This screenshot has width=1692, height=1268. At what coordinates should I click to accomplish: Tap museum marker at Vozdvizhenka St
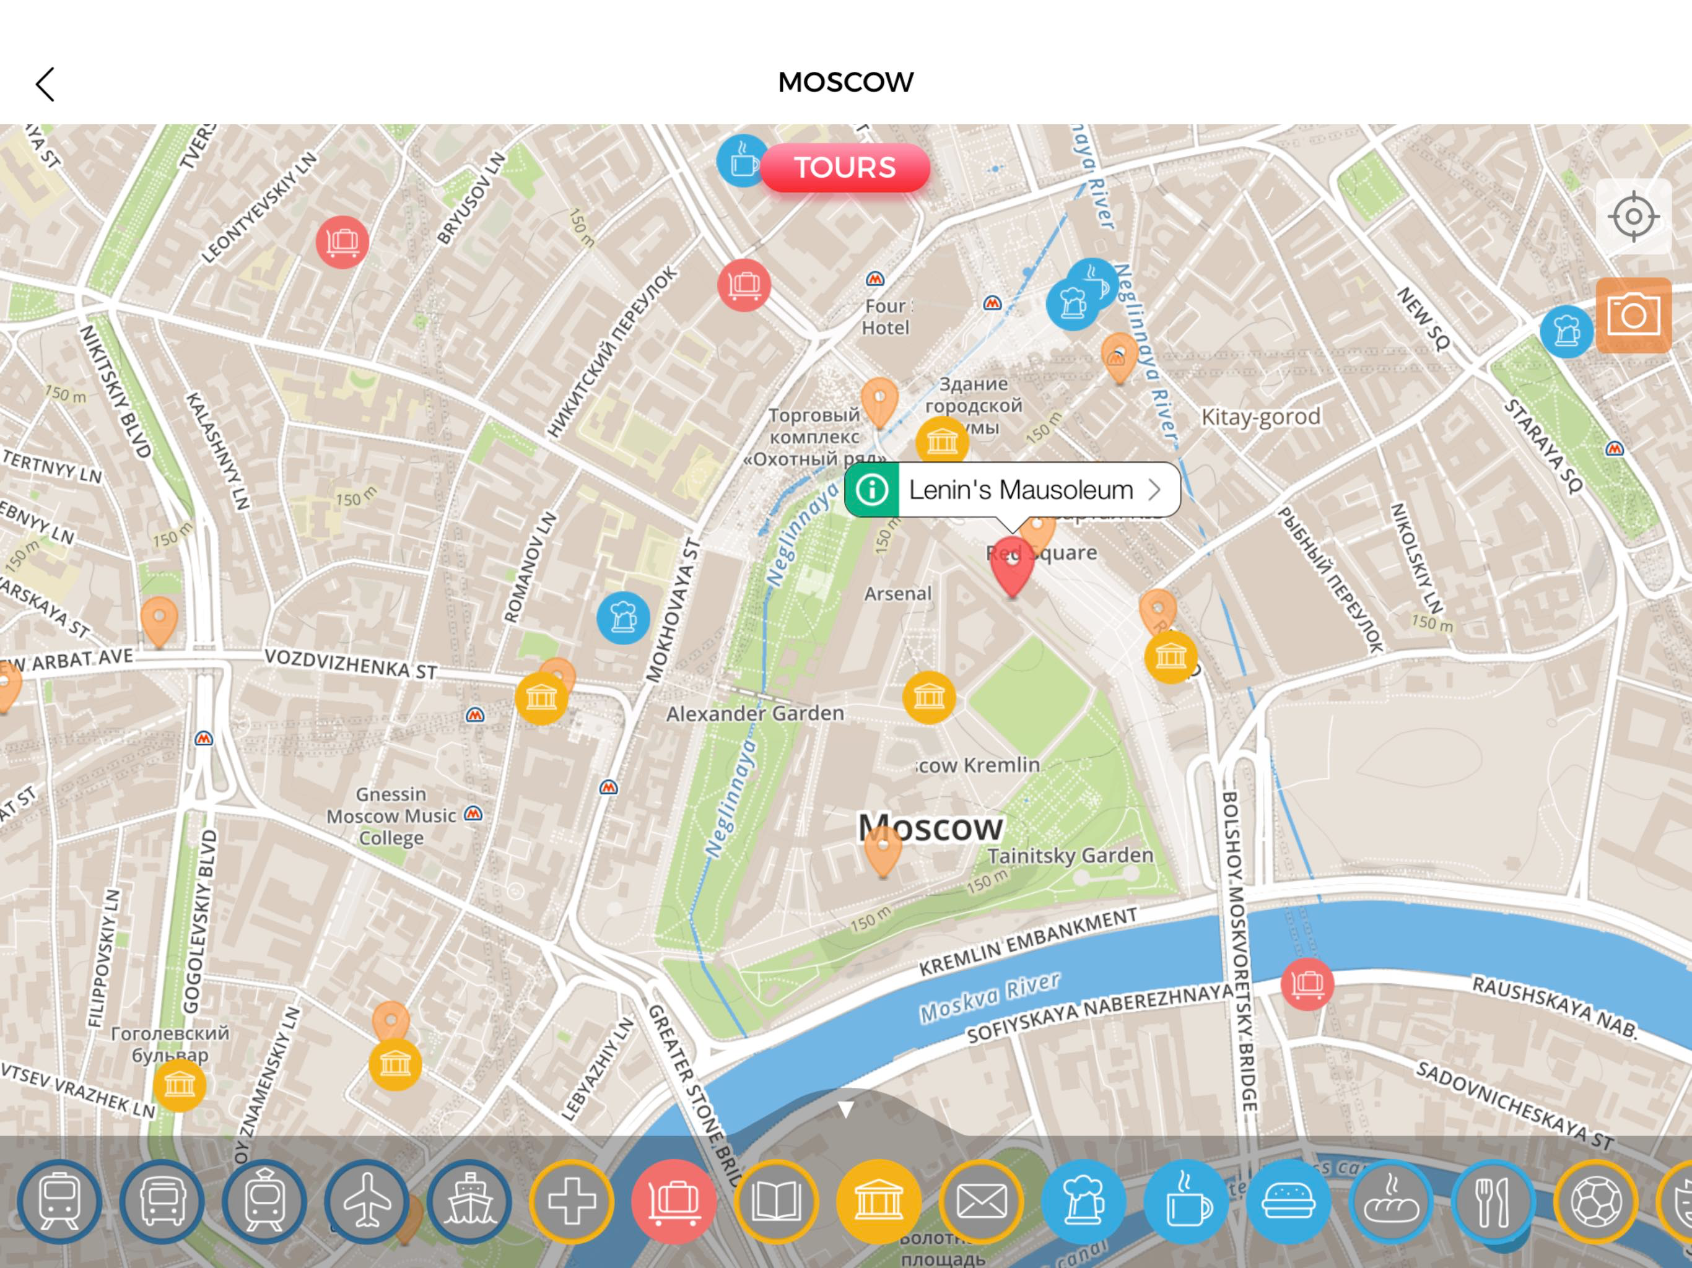pyautogui.click(x=541, y=698)
